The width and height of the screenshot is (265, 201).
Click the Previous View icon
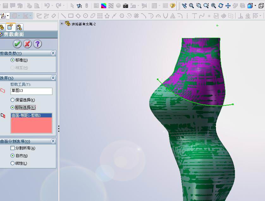tap(184, 6)
